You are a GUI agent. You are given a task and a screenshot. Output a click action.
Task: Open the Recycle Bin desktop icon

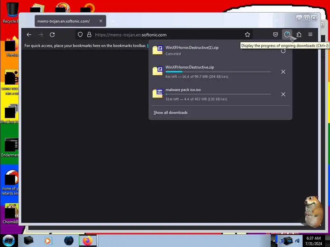click(x=12, y=13)
